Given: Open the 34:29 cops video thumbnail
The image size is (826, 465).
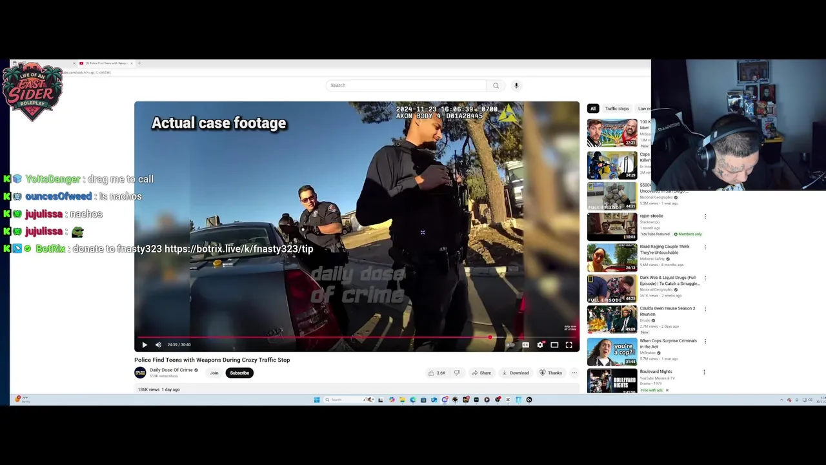Looking at the screenshot, I should click(612, 165).
